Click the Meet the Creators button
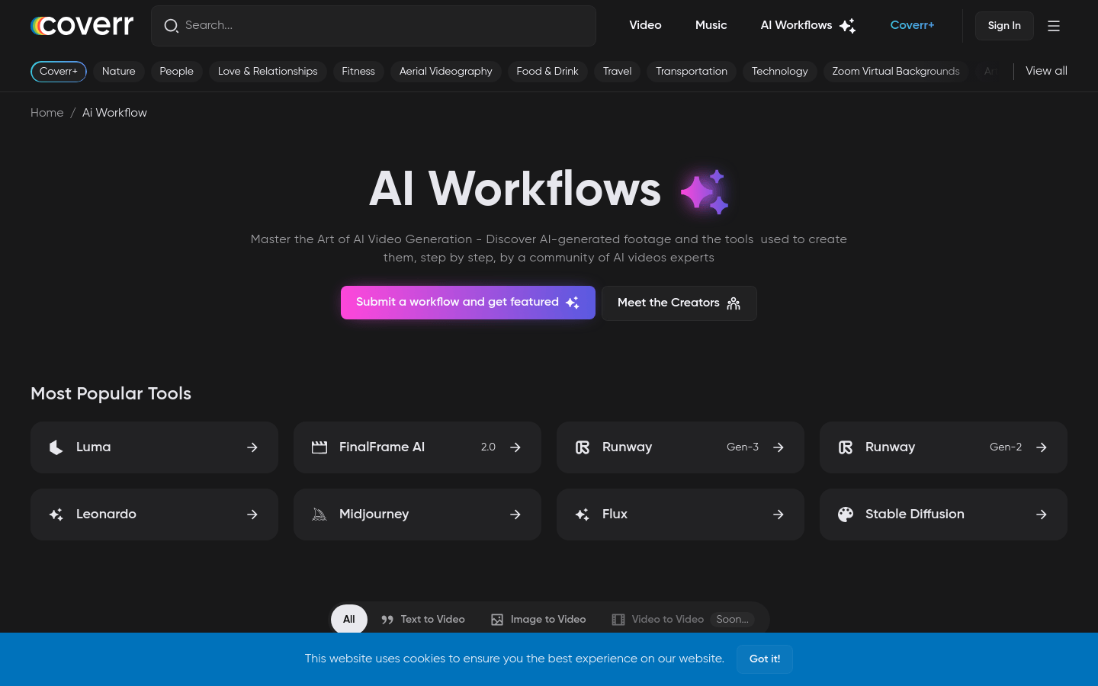1098x686 pixels. point(679,303)
